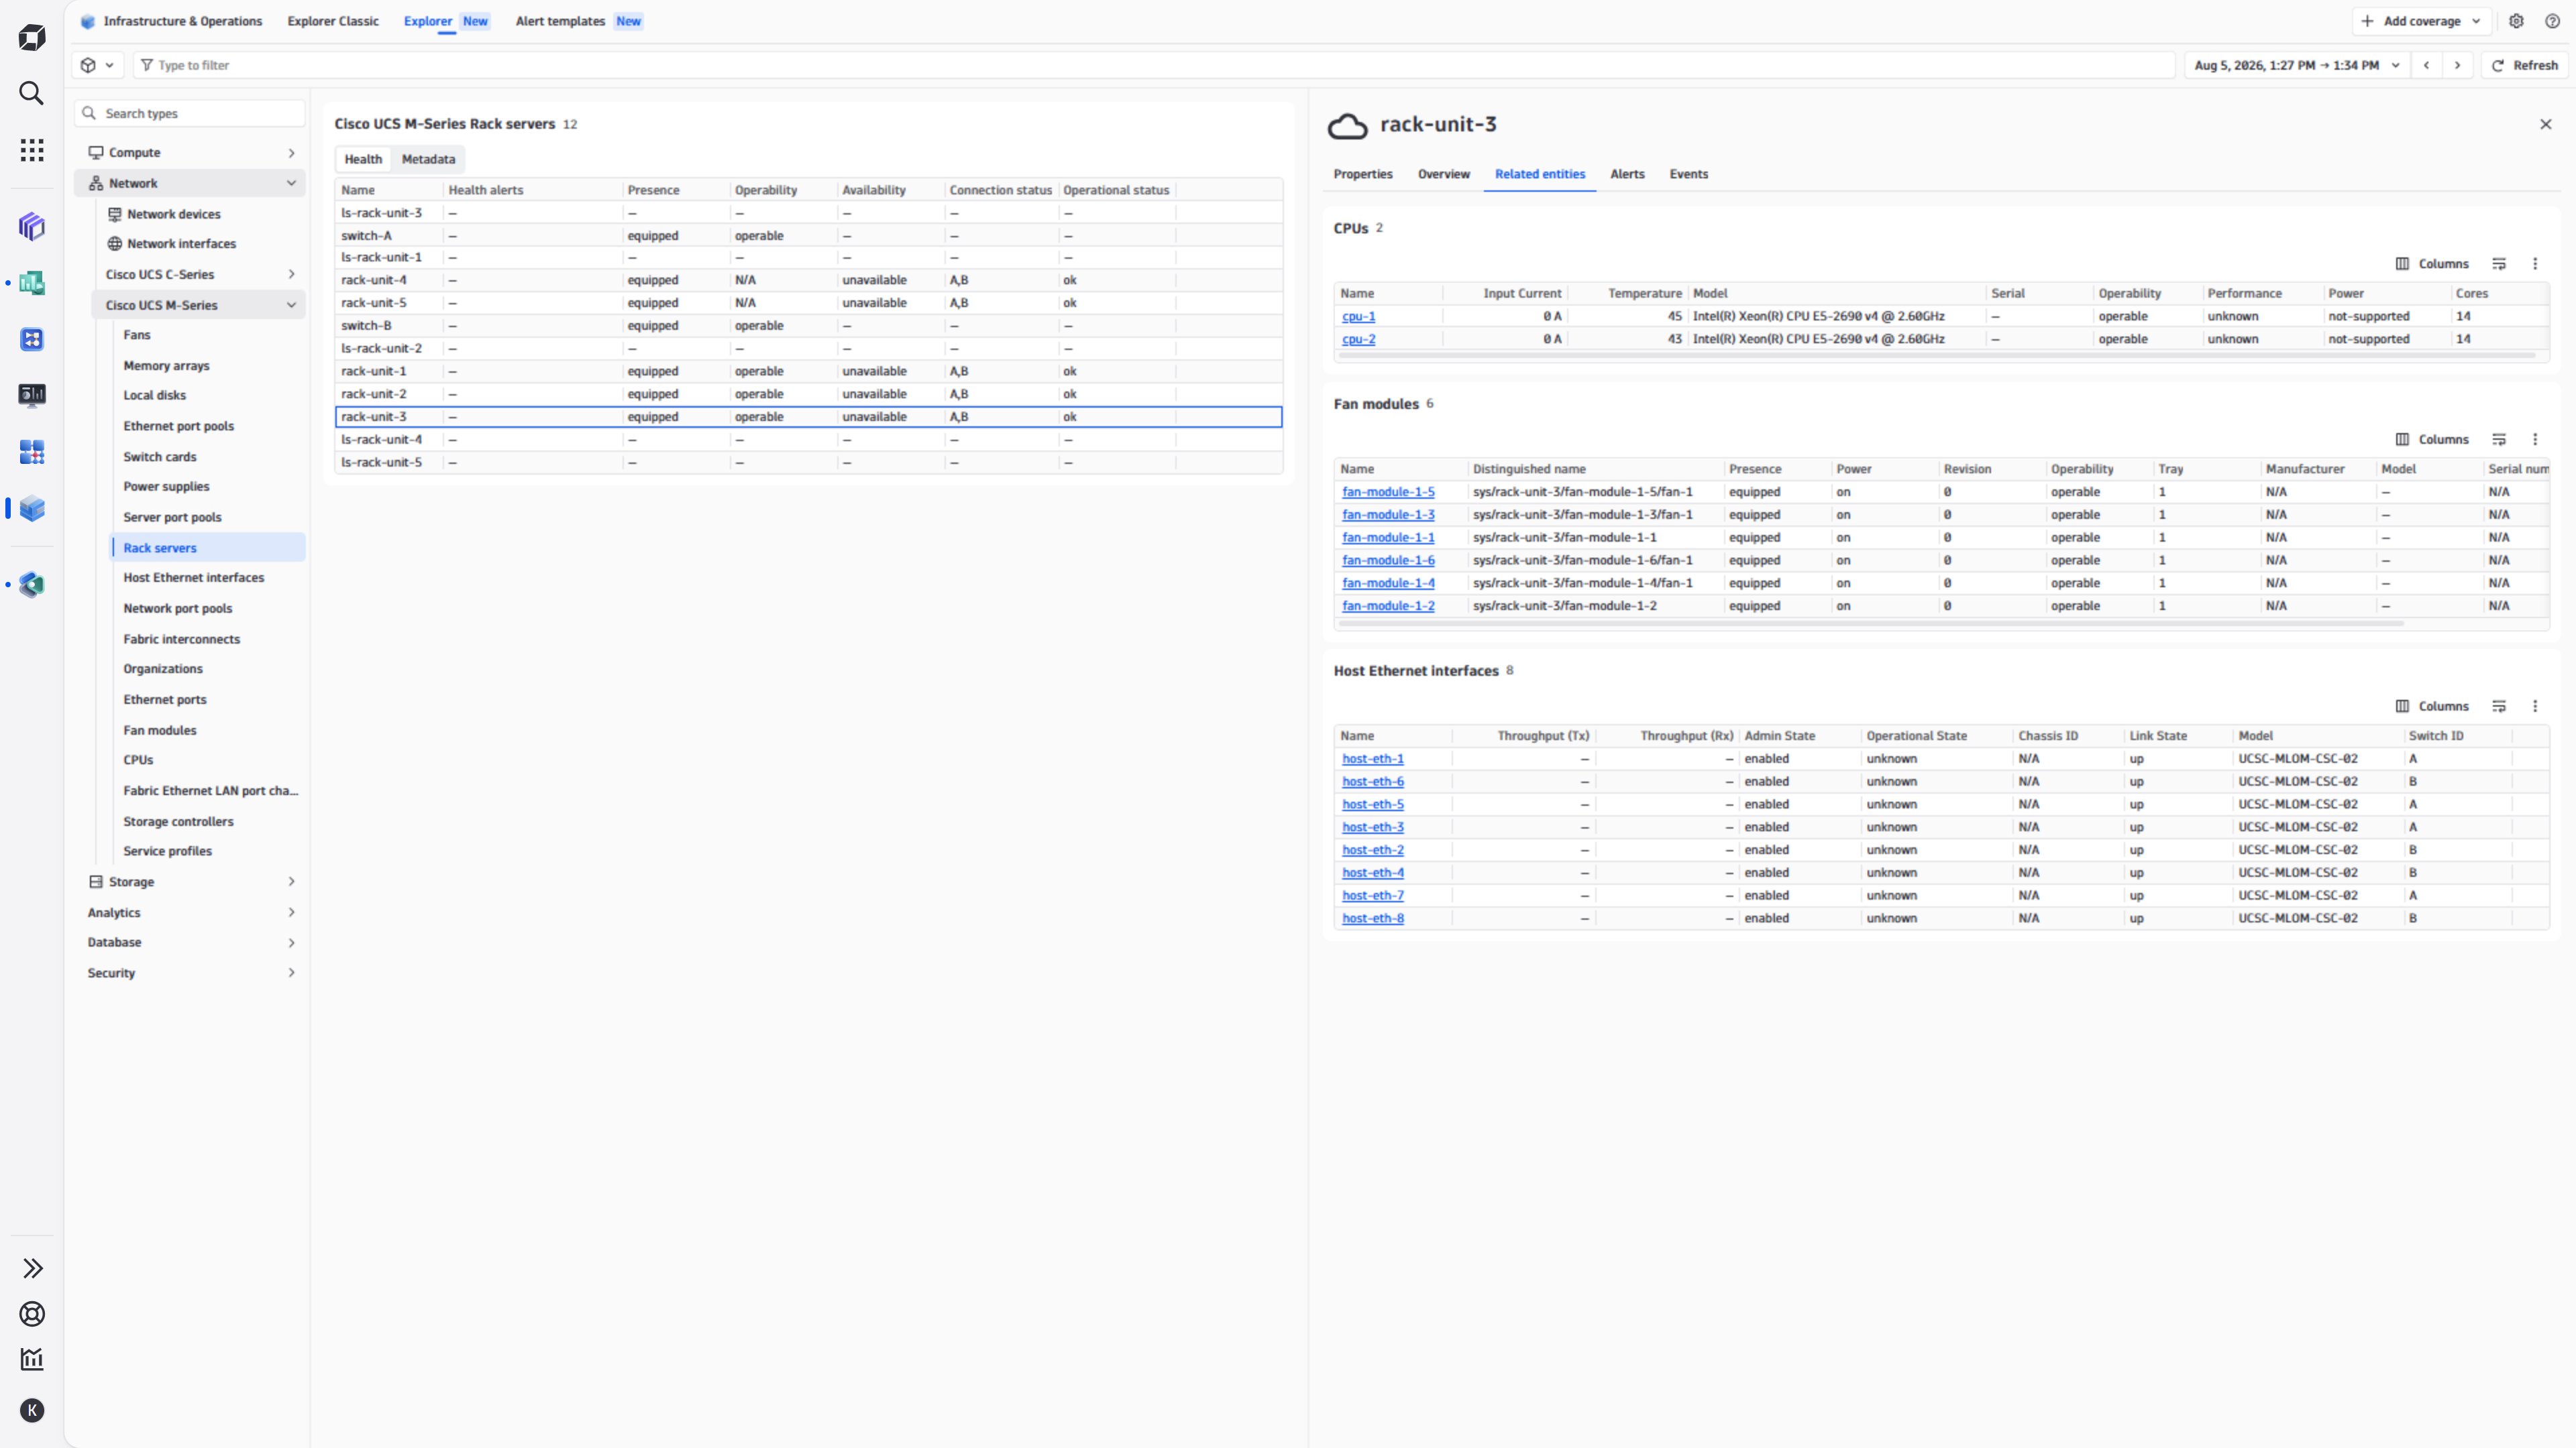Expand the Security category

(291, 973)
